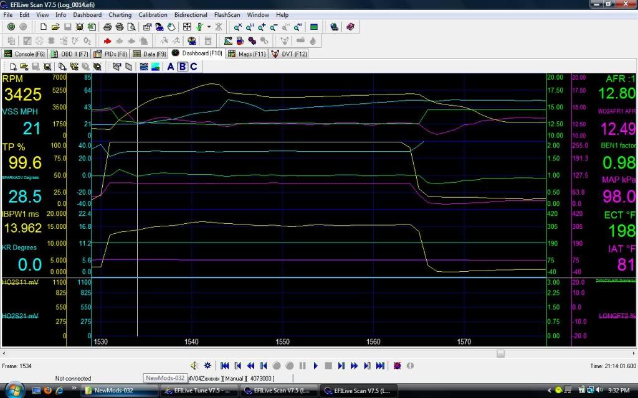
Task: Click the green display panel icon
Action: point(314,27)
